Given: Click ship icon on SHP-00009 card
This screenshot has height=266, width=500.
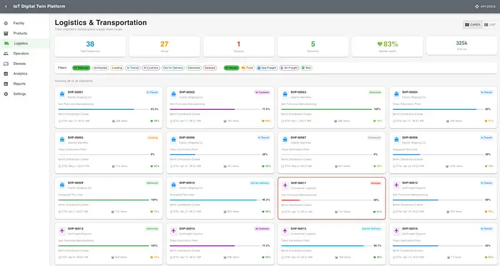Looking at the screenshot, I should (x=62, y=185).
